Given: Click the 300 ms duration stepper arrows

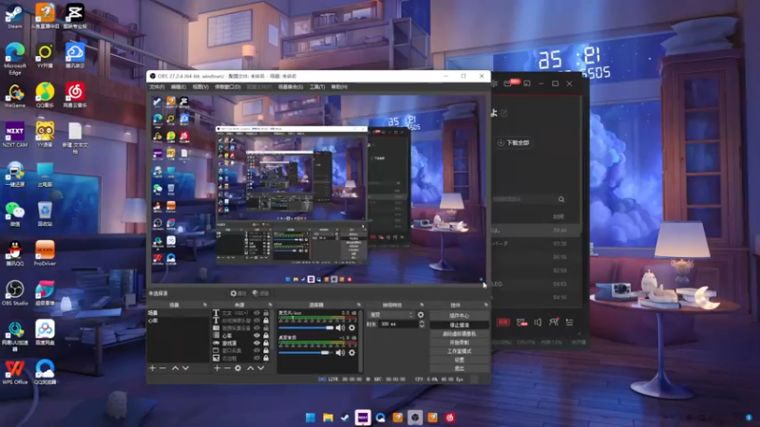Looking at the screenshot, I should 422,324.
